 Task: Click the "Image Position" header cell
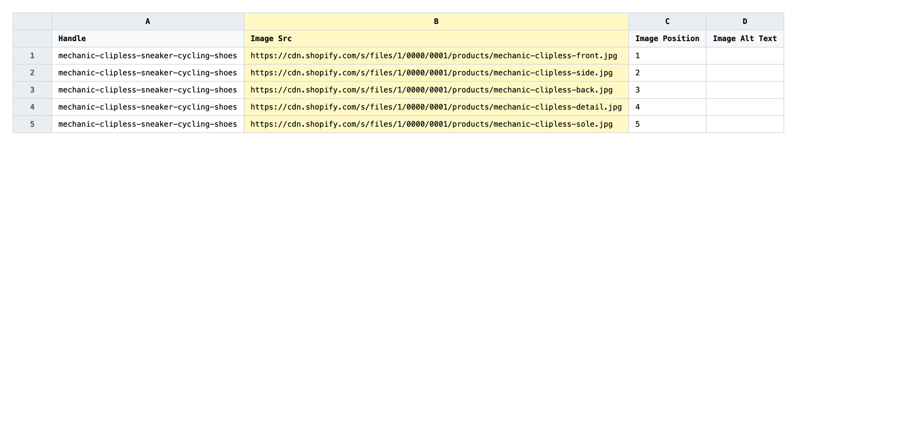[667, 39]
